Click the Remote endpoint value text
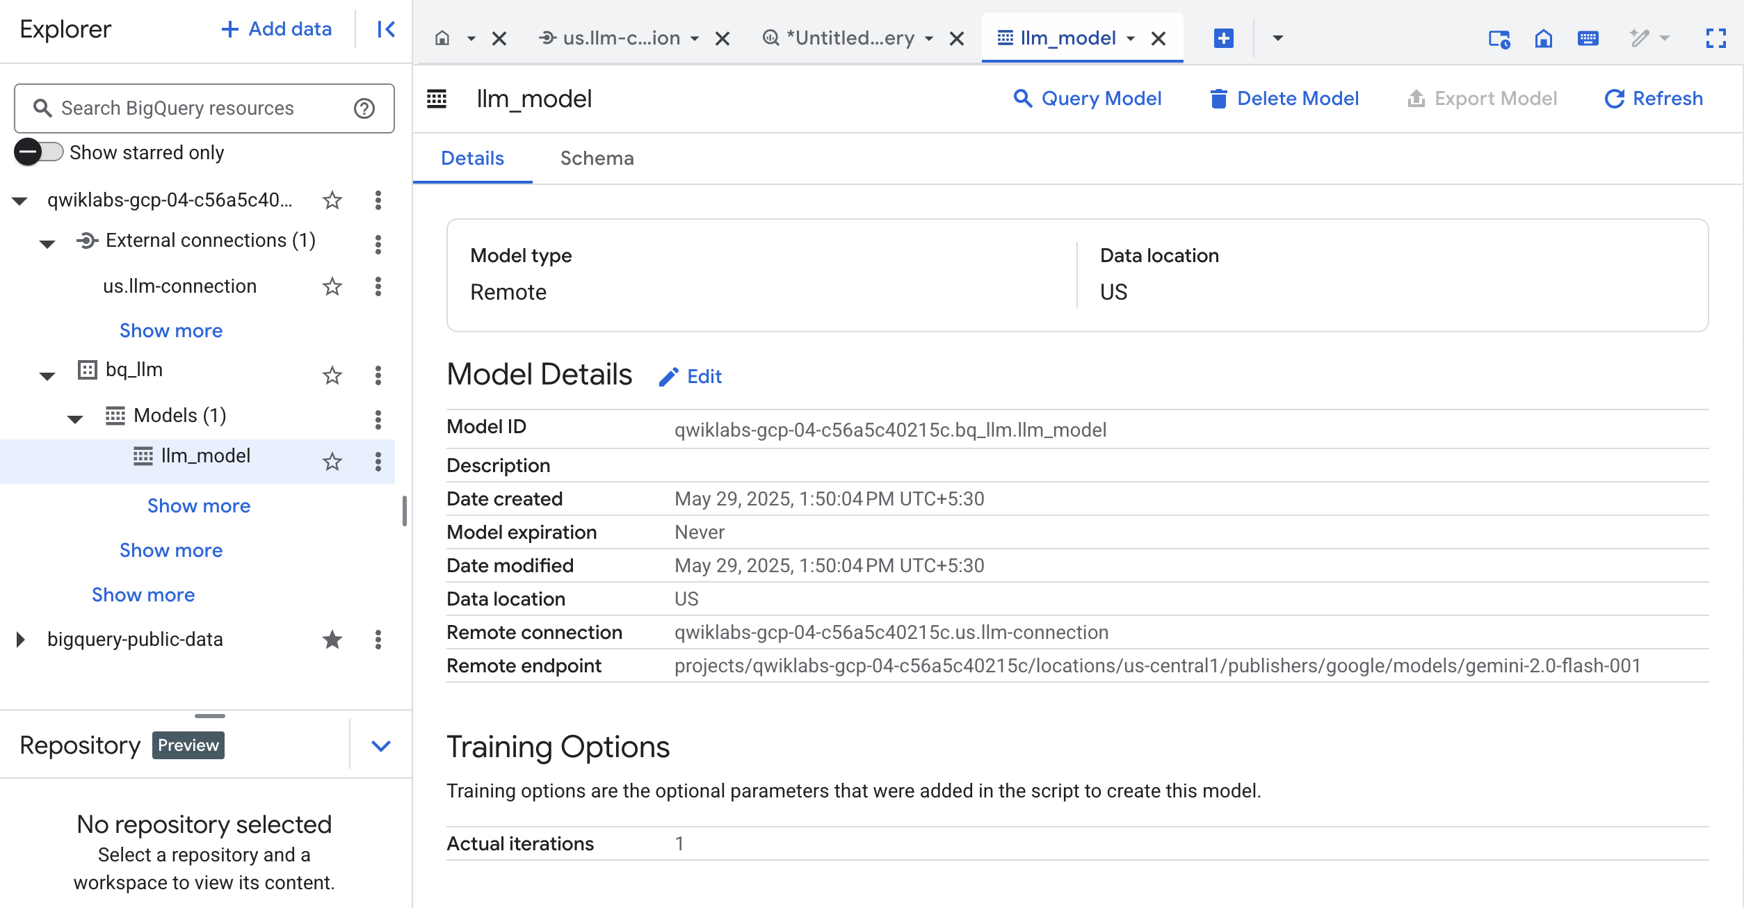Screen dimensions: 1744x908 pyautogui.click(x=1157, y=666)
